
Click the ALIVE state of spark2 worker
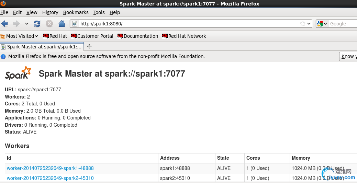tap(224, 178)
